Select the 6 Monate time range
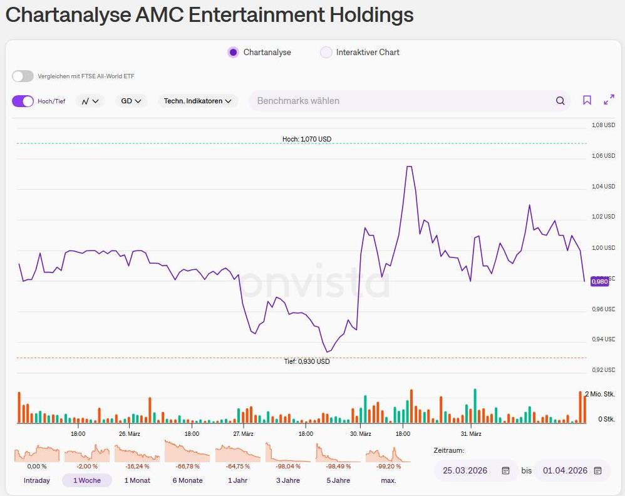The image size is (625, 496). (x=187, y=480)
